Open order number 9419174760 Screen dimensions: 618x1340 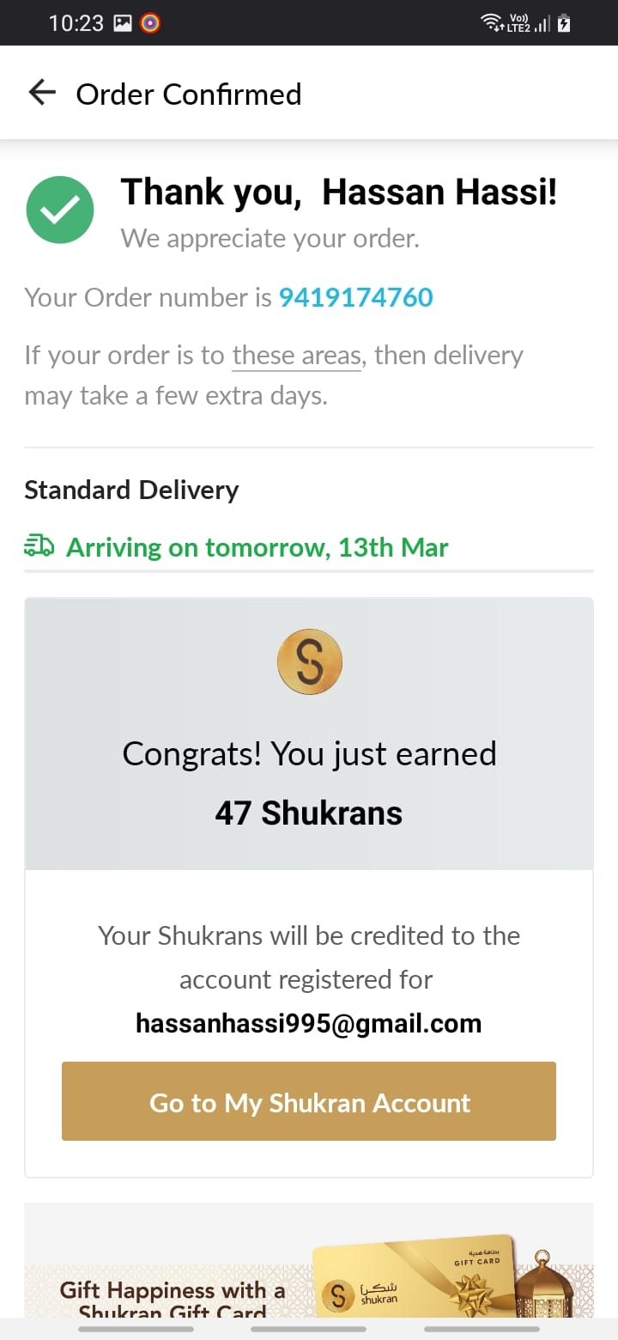tap(355, 297)
